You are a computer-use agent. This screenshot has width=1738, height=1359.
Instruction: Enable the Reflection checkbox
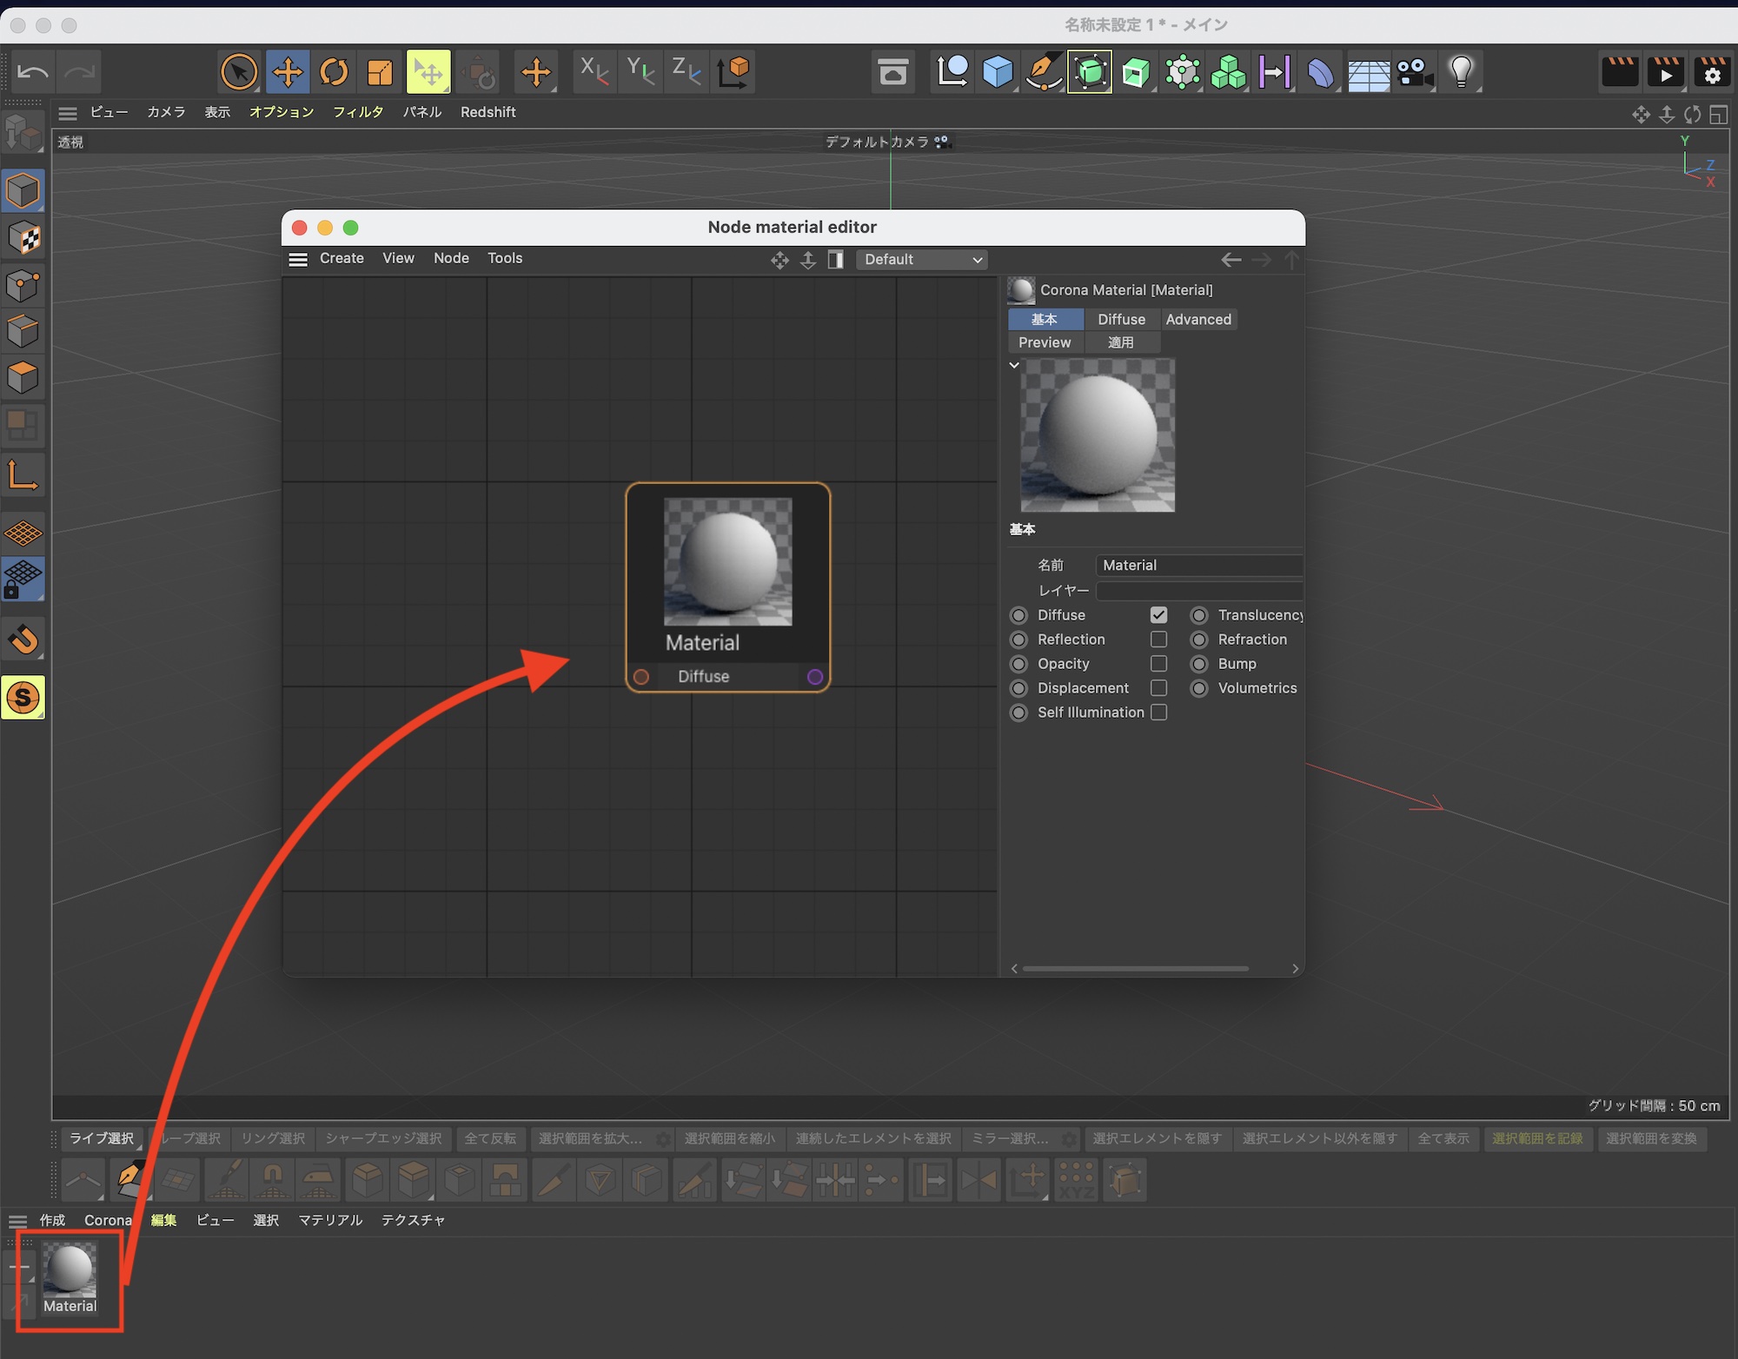click(1158, 640)
